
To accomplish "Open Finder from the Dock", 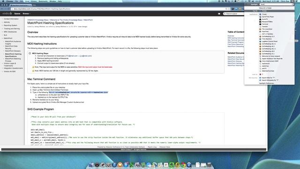I will click(x=91, y=165).
